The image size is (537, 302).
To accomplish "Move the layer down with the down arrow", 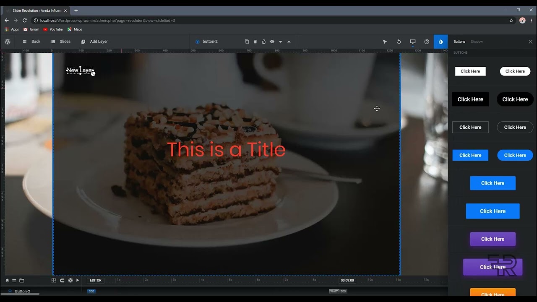I will click(x=280, y=42).
